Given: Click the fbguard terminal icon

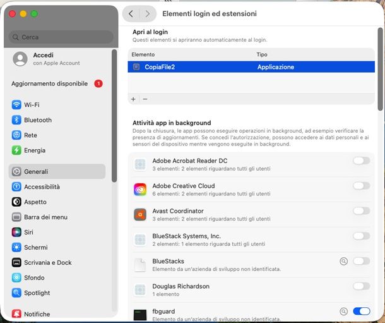Looking at the screenshot, I should coord(140,315).
